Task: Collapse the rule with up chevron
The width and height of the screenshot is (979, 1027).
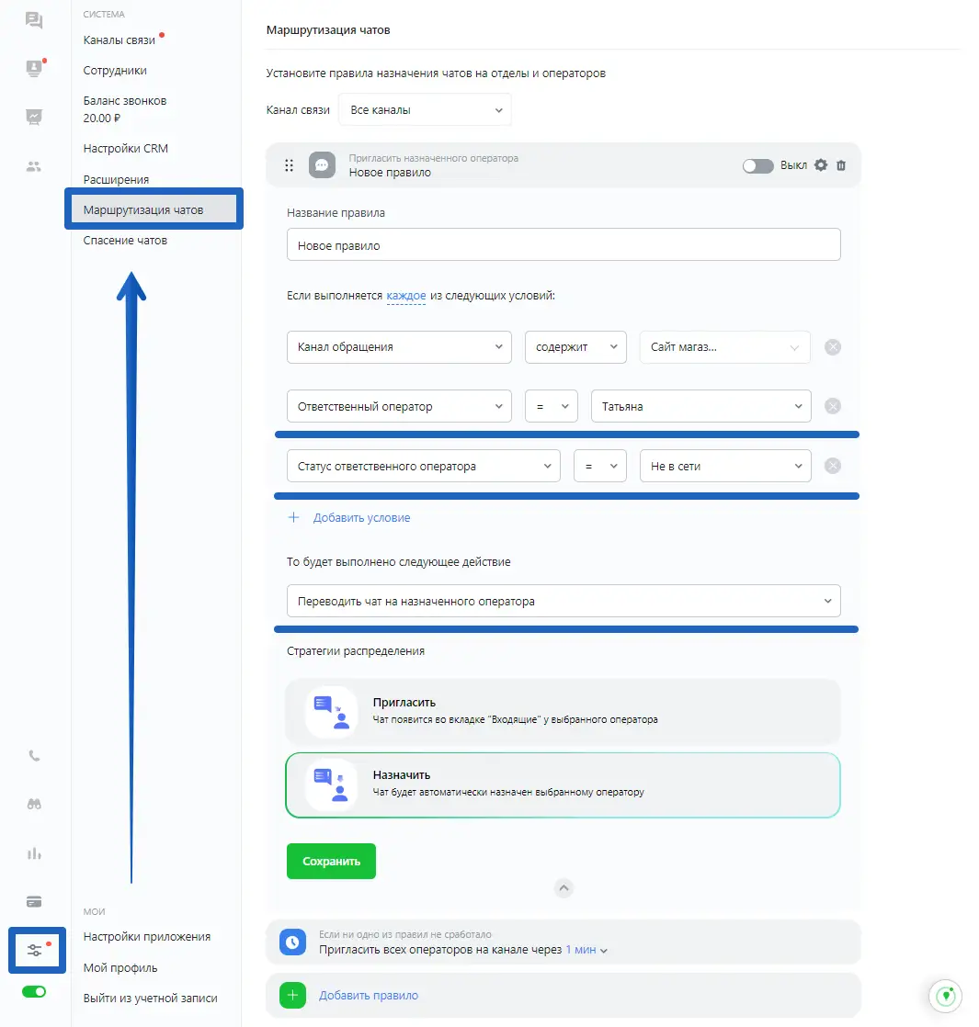Action: (564, 888)
